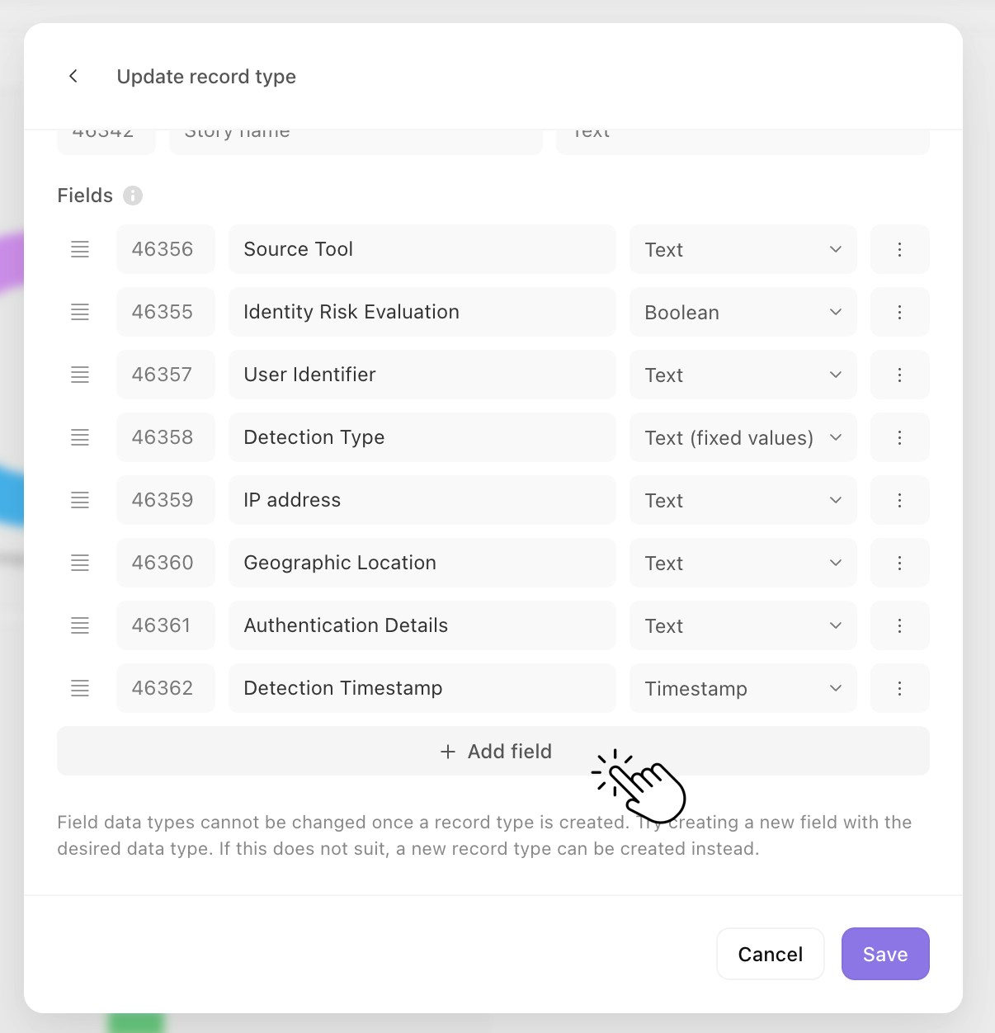Open more options for Detection Timestamp
This screenshot has width=995, height=1033.
pyautogui.click(x=899, y=688)
